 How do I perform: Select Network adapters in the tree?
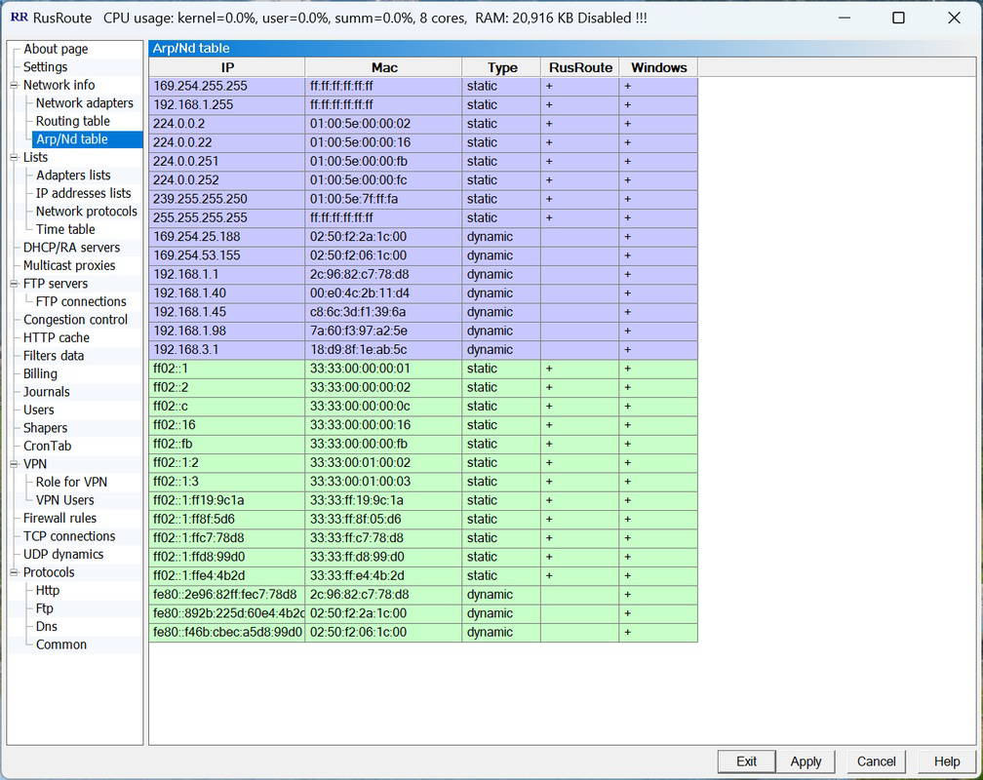point(84,102)
